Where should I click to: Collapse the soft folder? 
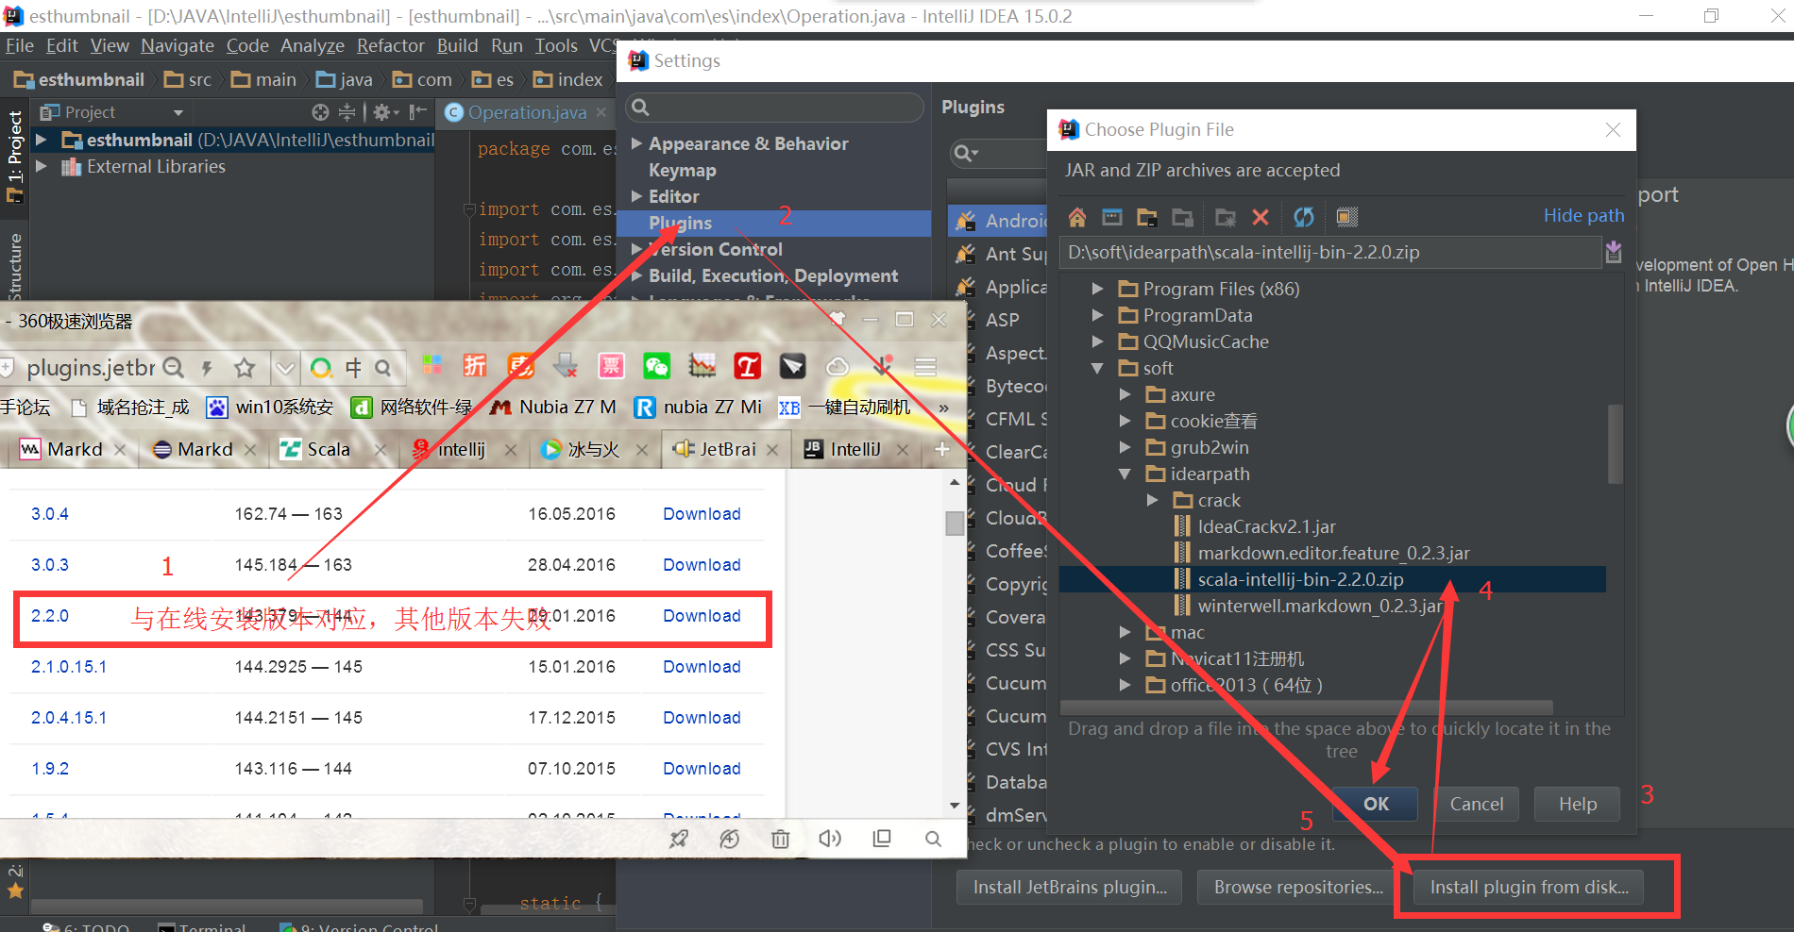[x=1097, y=368]
